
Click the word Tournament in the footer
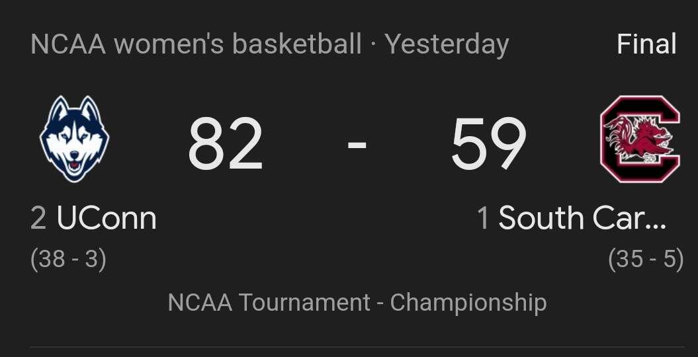[x=304, y=303]
